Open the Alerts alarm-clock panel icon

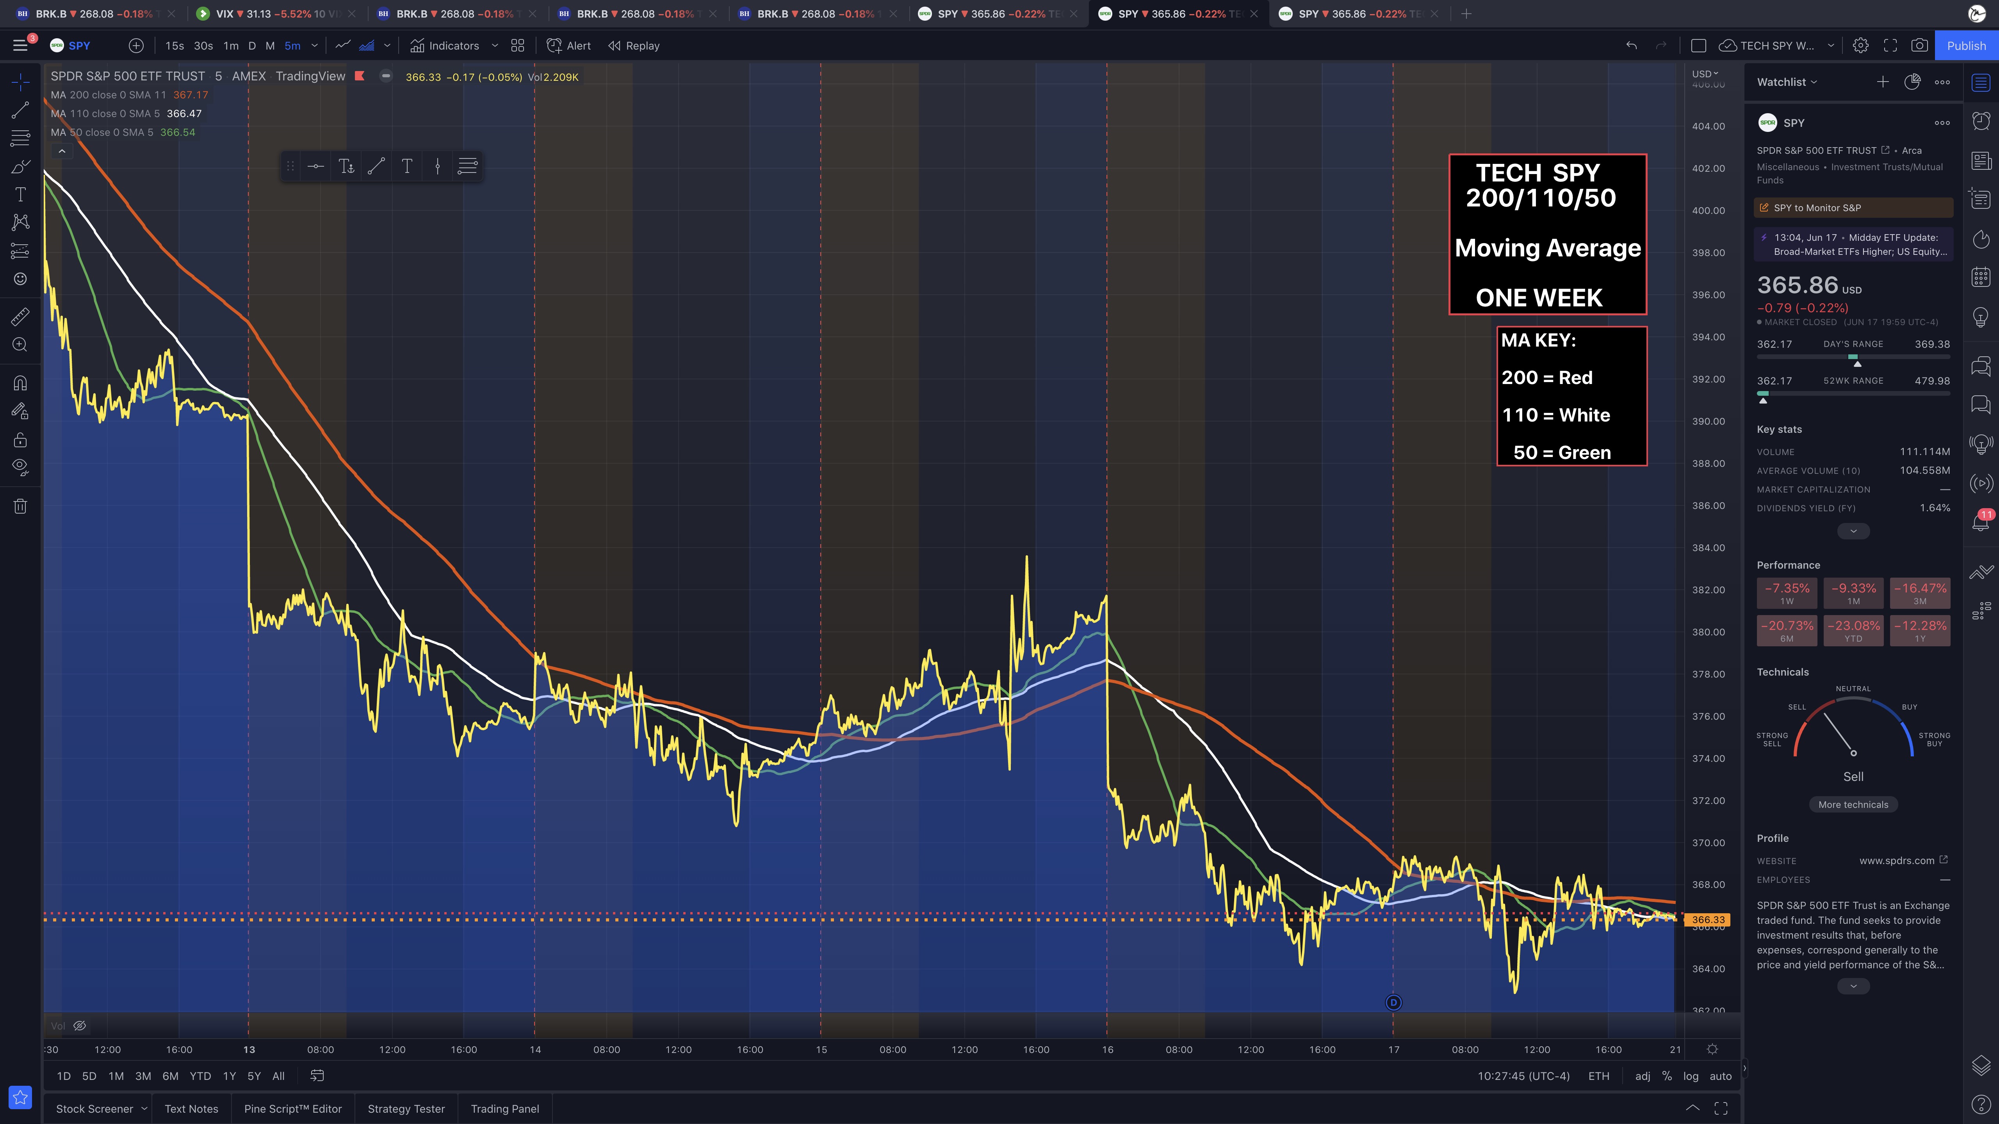[1981, 121]
